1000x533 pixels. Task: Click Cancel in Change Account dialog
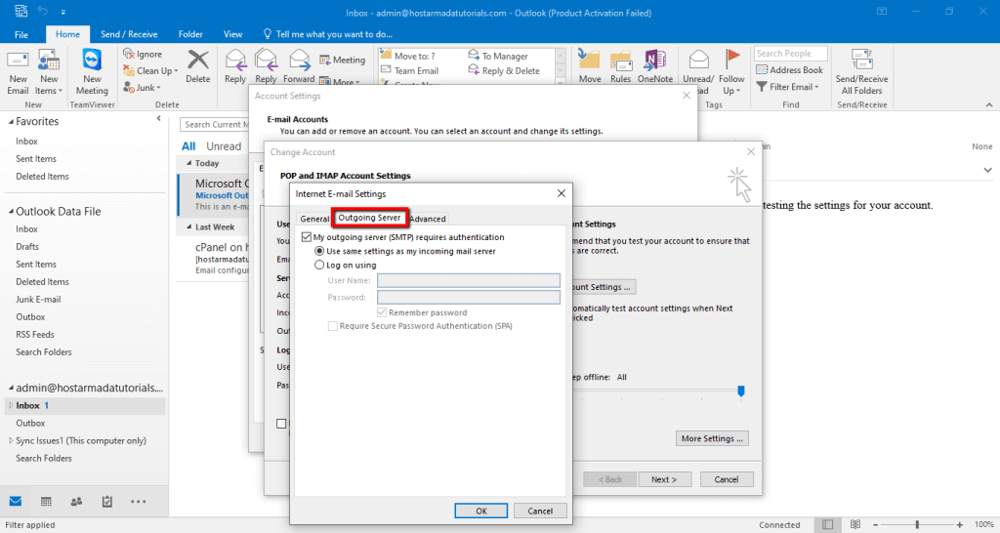(727, 479)
